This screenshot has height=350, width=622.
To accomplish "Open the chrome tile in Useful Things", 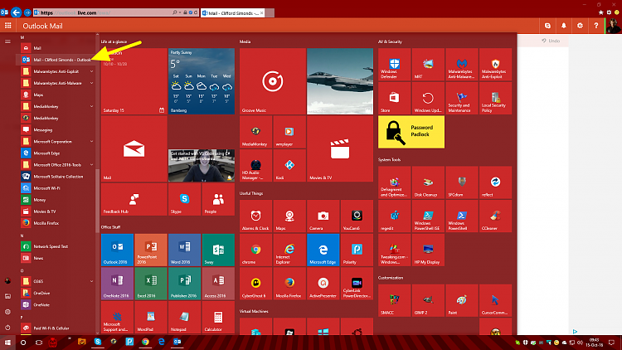I will (x=255, y=250).
